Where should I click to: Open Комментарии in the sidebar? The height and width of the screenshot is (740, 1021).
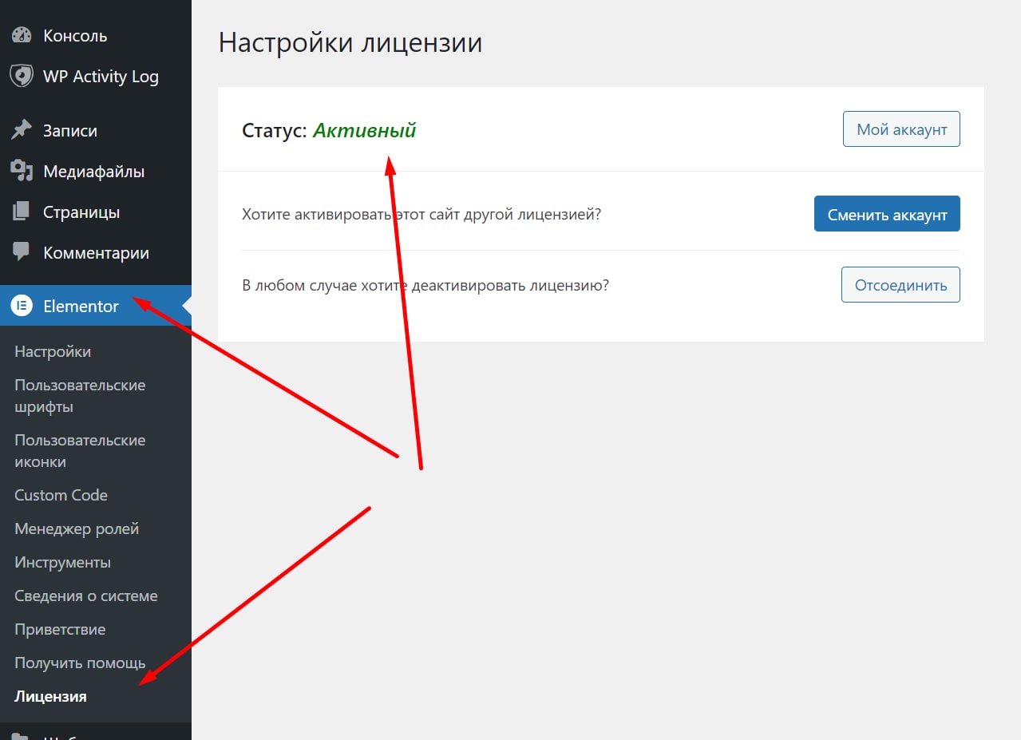point(96,253)
